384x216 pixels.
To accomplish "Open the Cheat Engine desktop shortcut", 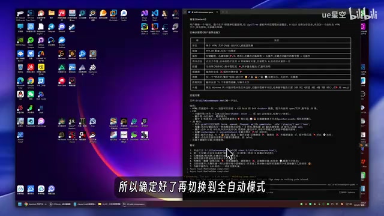I will click(x=165, y=29).
